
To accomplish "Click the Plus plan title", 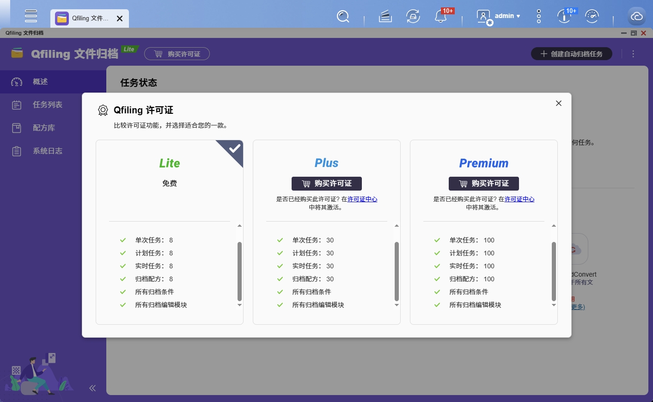I will click(327, 163).
